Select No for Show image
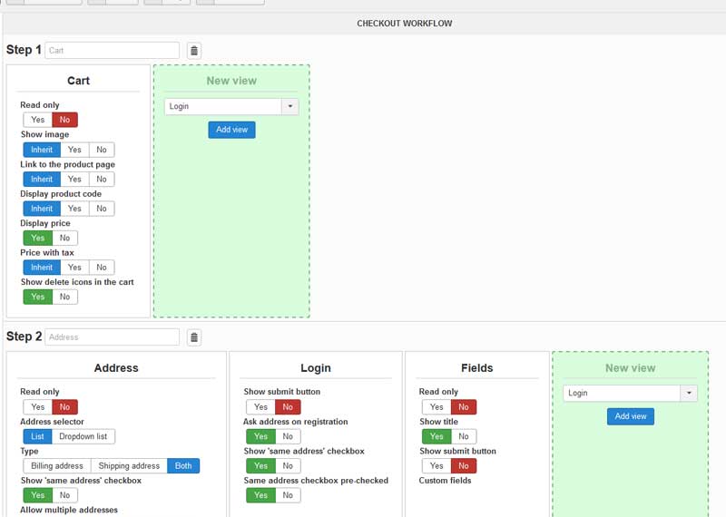 (x=102, y=150)
